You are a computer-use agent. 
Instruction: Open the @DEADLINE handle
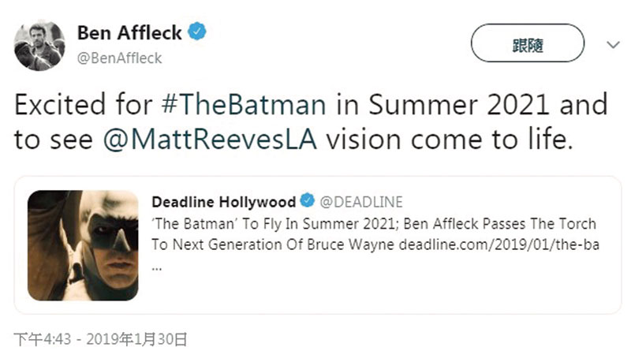click(361, 202)
